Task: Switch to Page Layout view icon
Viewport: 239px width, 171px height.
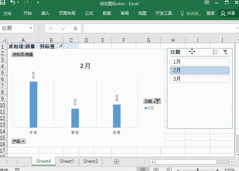Action: click(156, 169)
